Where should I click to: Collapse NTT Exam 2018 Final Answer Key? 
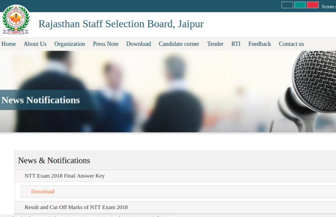pyautogui.click(x=65, y=176)
